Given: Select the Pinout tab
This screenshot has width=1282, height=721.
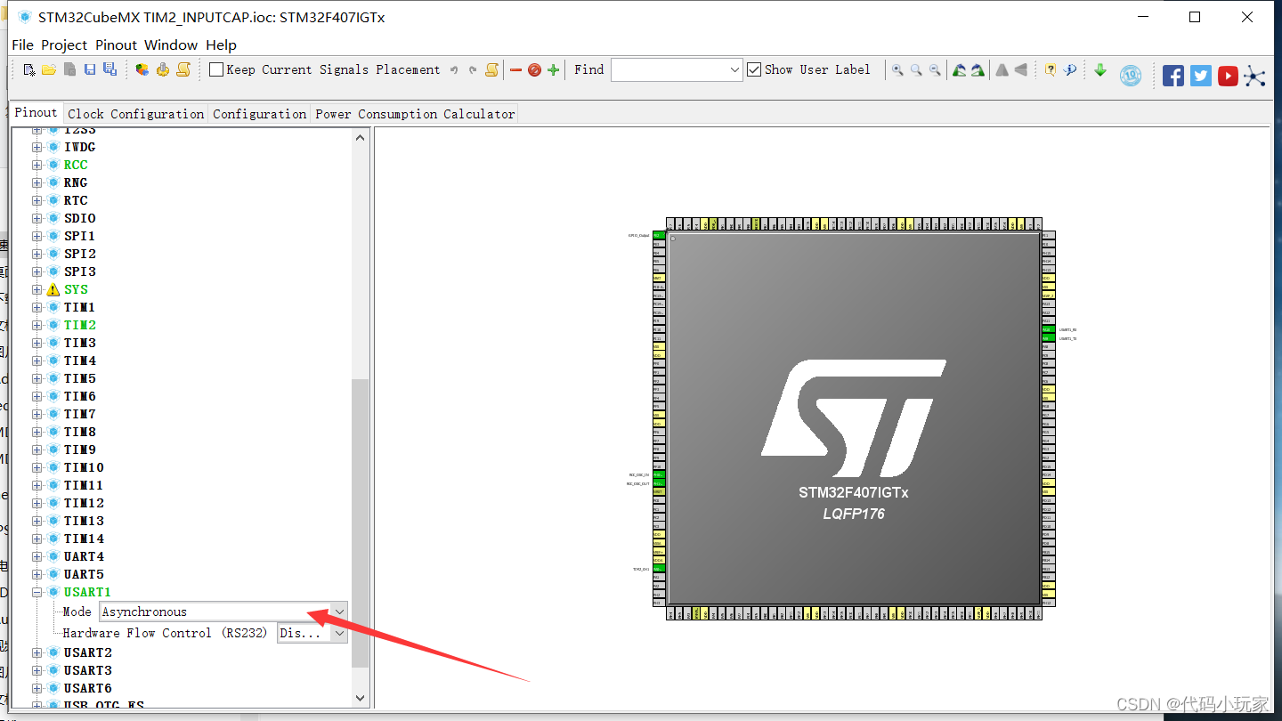Looking at the screenshot, I should tap(36, 113).
